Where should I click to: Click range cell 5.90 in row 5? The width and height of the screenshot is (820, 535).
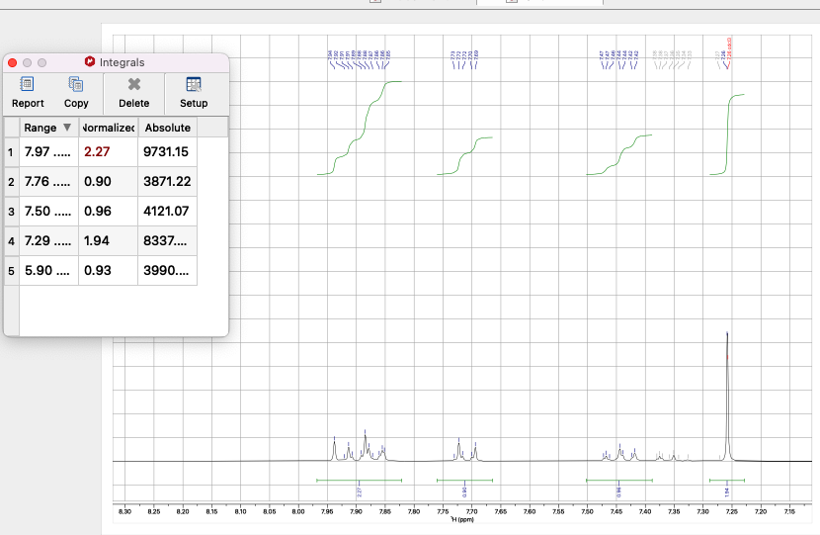pyautogui.click(x=48, y=271)
